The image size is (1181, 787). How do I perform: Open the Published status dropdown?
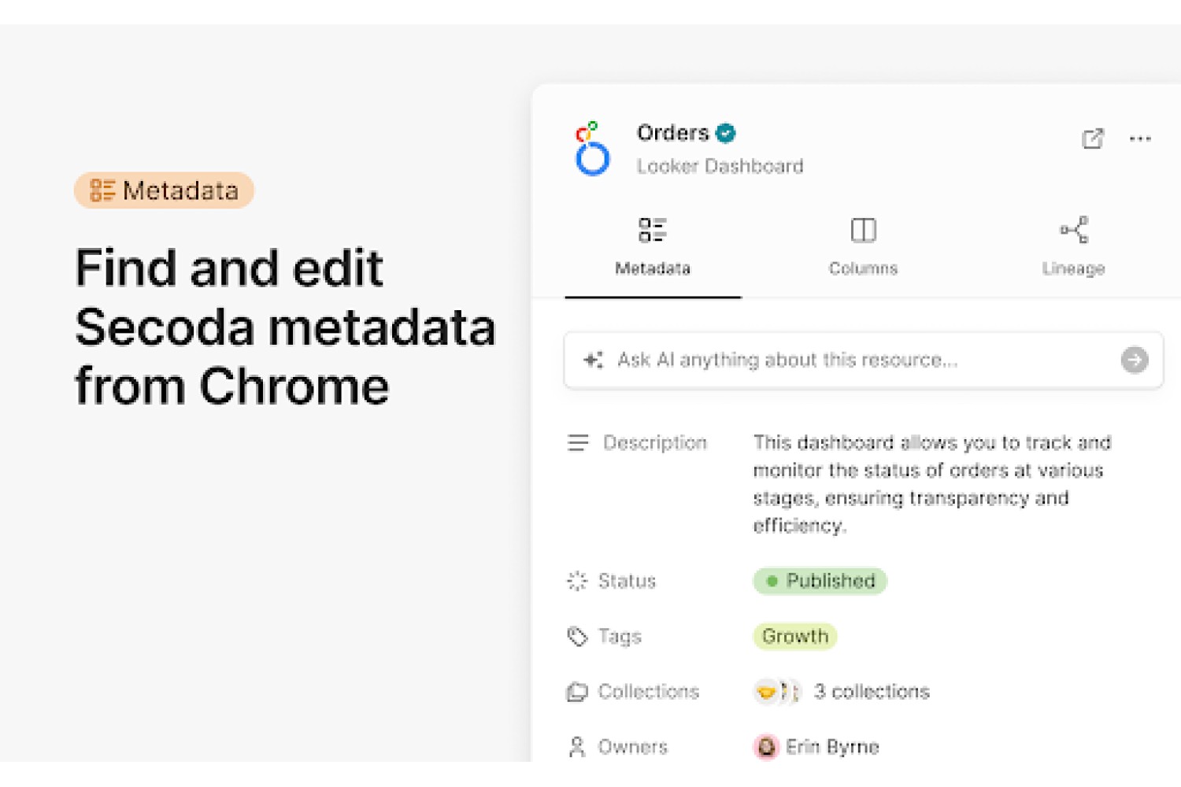(820, 581)
